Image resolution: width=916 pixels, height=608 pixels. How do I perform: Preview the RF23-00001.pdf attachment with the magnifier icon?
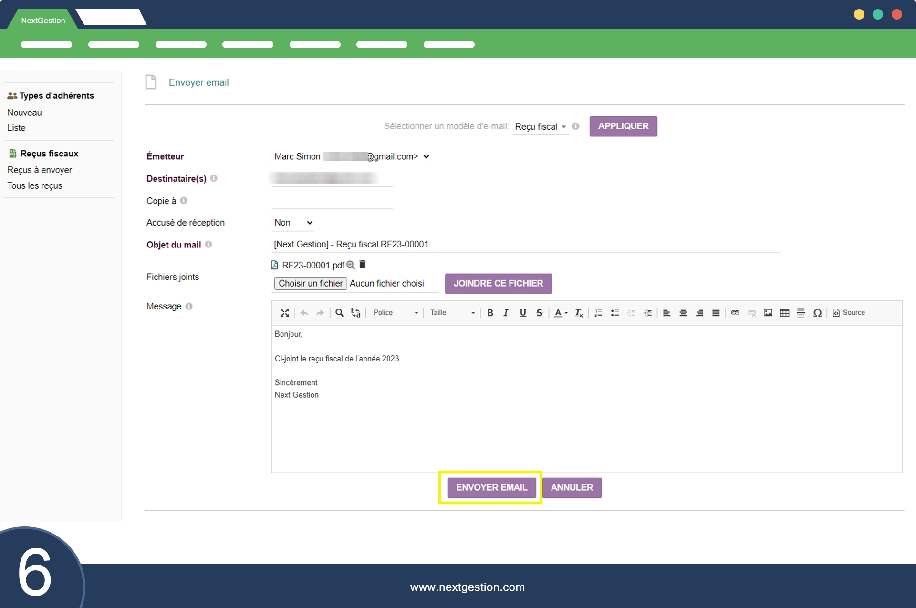point(351,265)
